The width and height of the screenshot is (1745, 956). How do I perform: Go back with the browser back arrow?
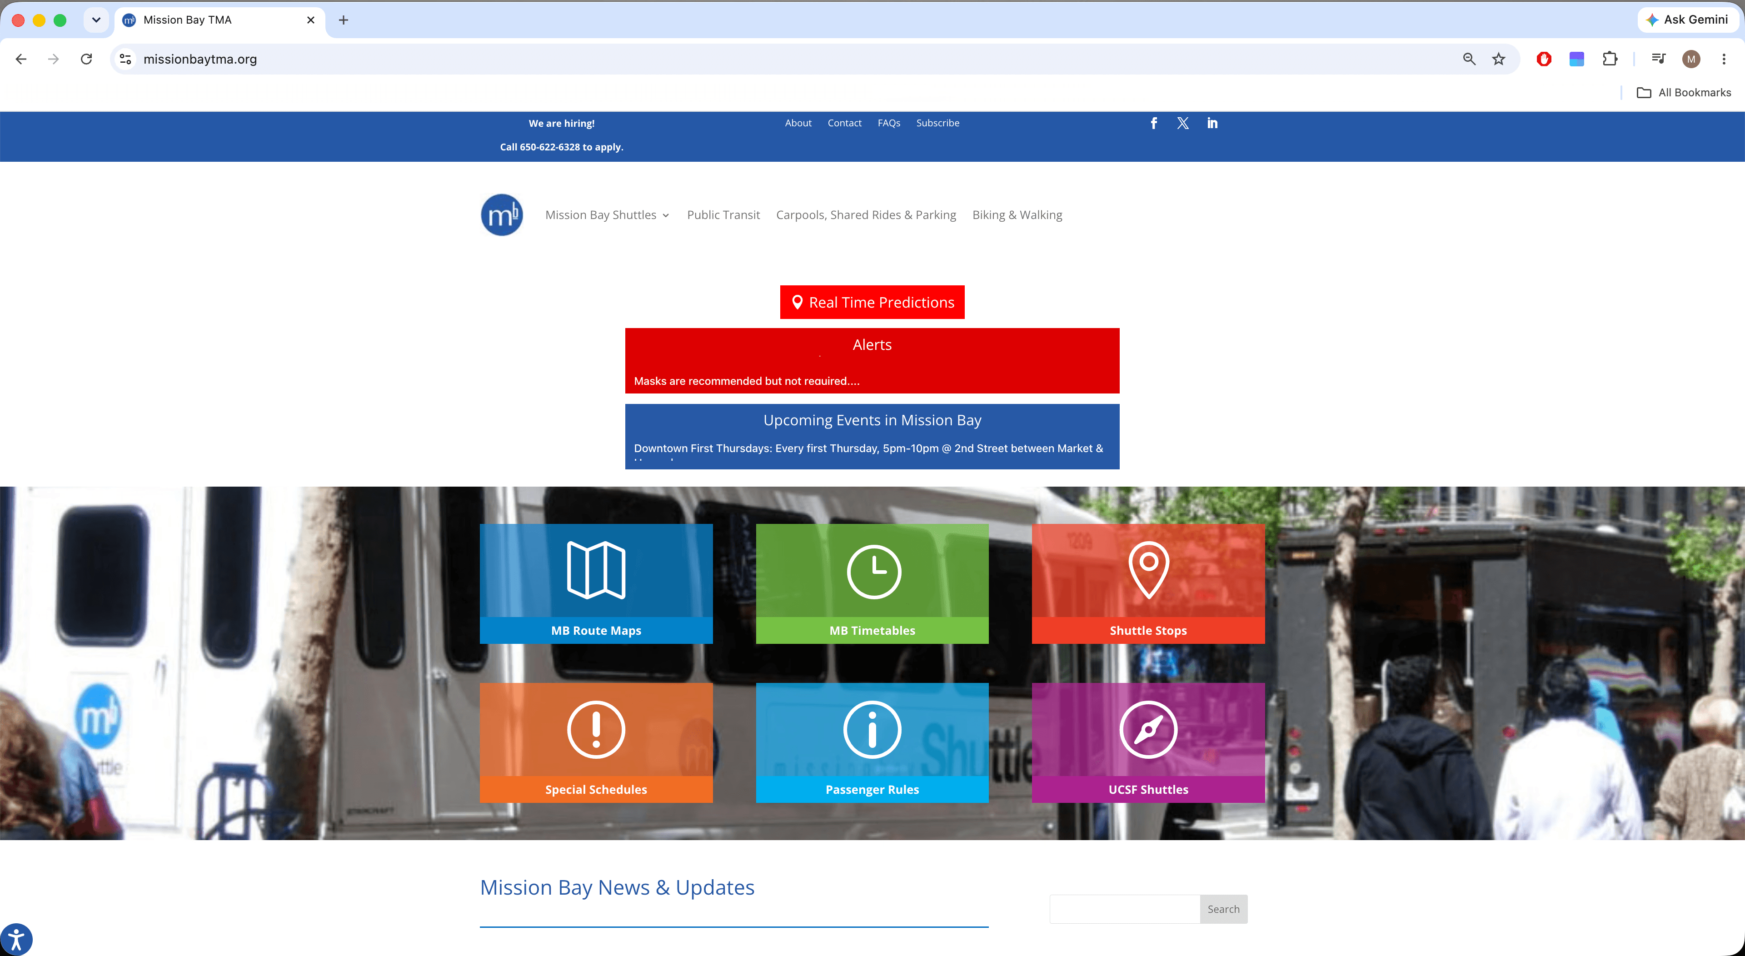(x=21, y=59)
